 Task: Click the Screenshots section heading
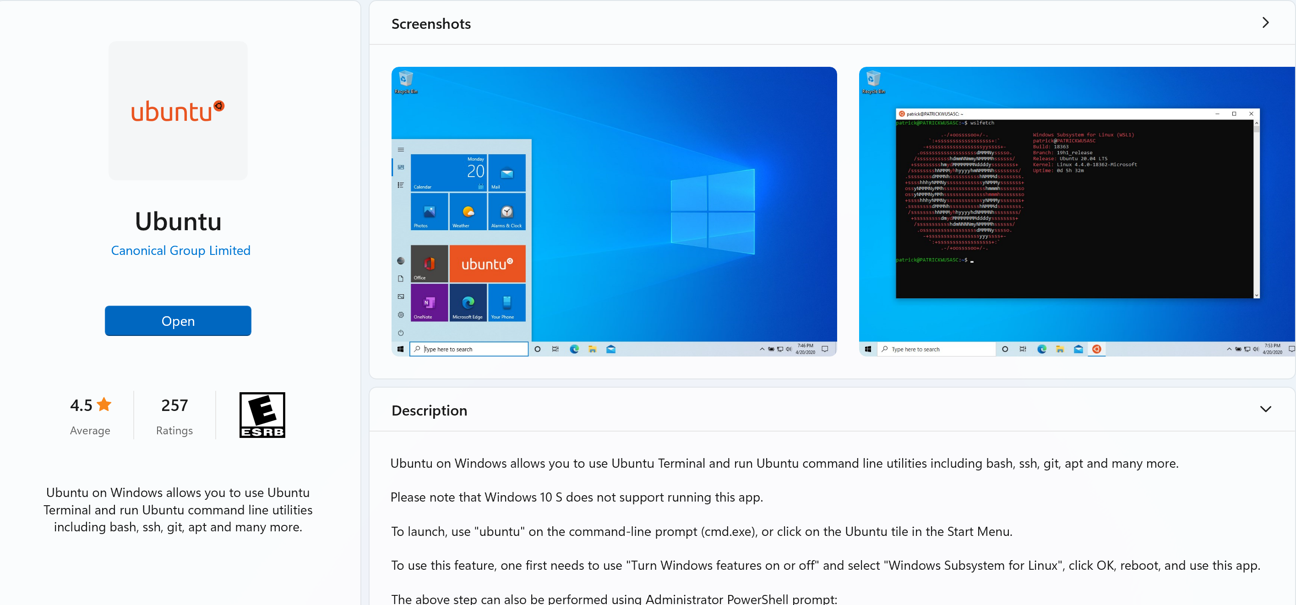pyautogui.click(x=431, y=24)
